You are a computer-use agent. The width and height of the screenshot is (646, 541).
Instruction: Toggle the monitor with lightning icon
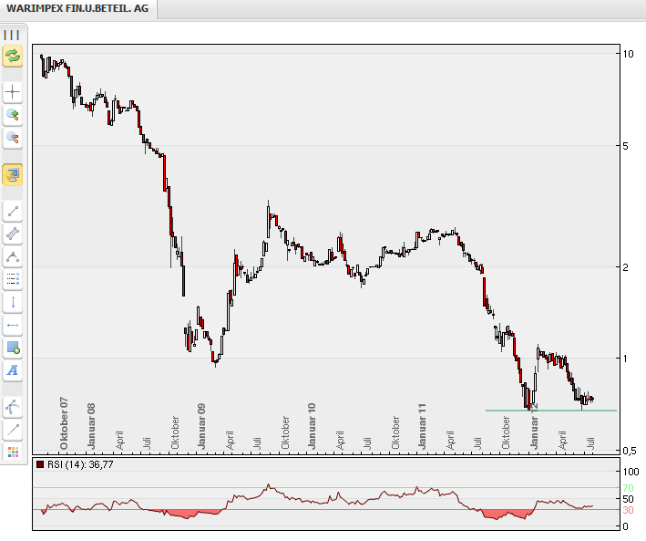13,175
